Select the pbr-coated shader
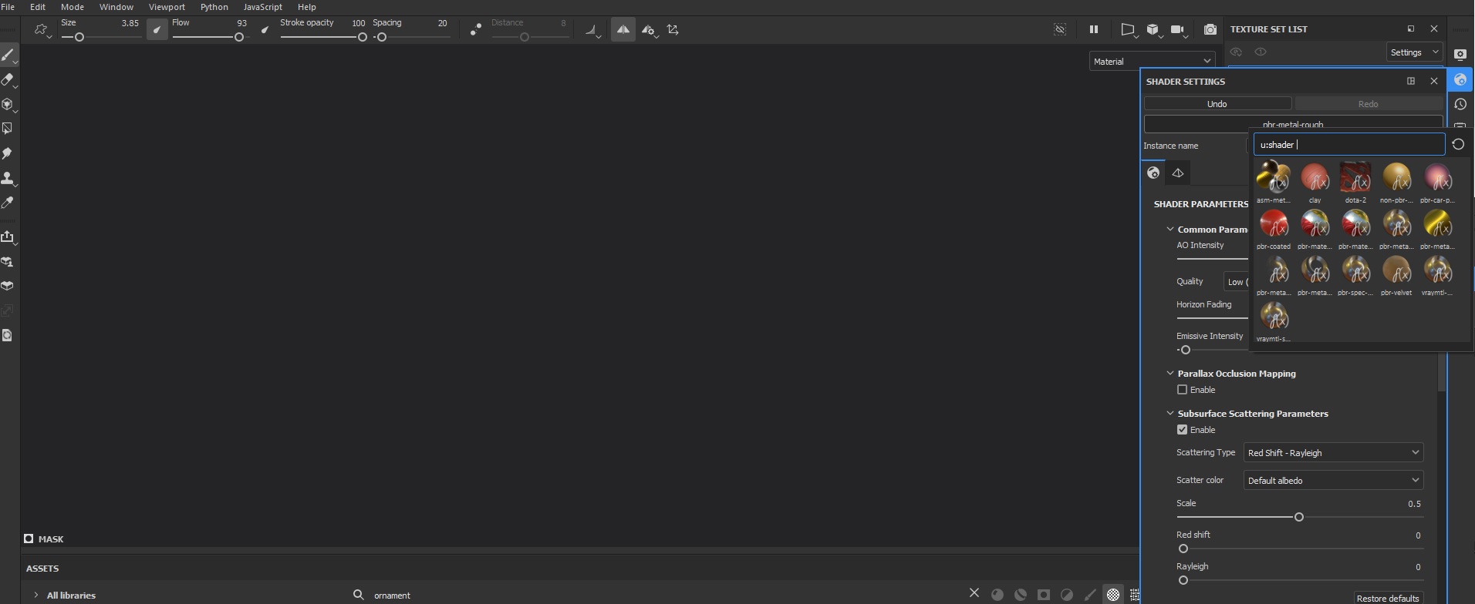Viewport: 1475px width, 604px height. click(1273, 229)
